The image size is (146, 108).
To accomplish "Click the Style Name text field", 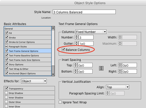I will (84, 12).
